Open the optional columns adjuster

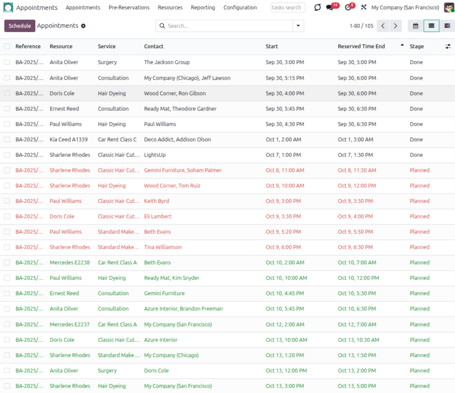point(448,46)
